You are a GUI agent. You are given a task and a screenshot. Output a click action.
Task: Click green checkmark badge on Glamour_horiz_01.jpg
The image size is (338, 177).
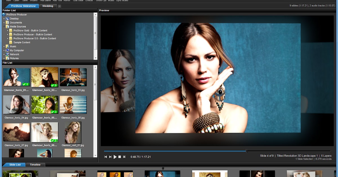26,84
